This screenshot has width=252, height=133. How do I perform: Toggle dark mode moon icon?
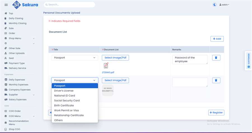[x=214, y=5]
